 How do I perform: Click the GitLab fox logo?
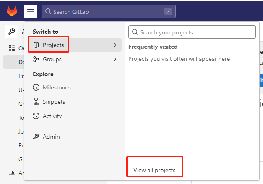(12, 11)
